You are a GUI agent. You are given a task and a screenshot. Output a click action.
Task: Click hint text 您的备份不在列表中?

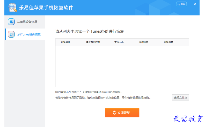point(68,92)
